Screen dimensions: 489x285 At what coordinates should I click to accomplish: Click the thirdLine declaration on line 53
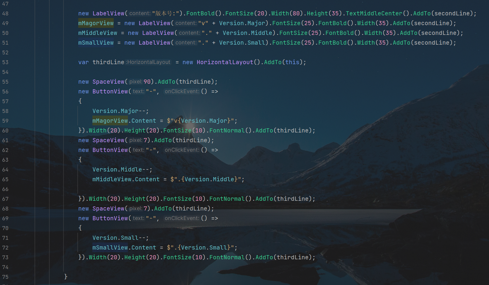108,62
